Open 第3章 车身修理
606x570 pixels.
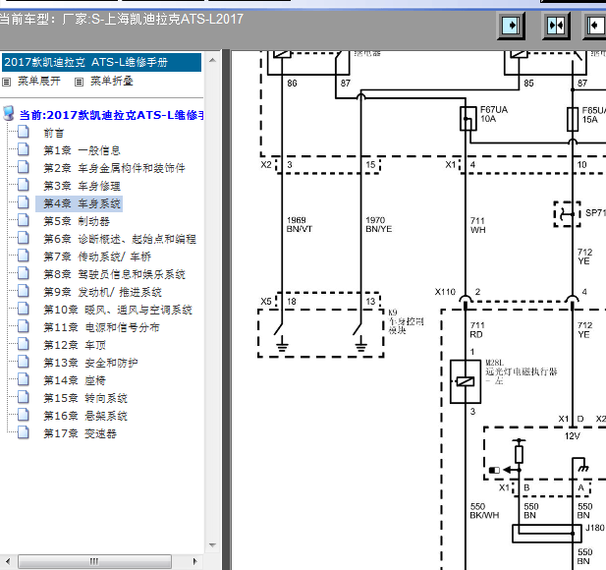[82, 187]
